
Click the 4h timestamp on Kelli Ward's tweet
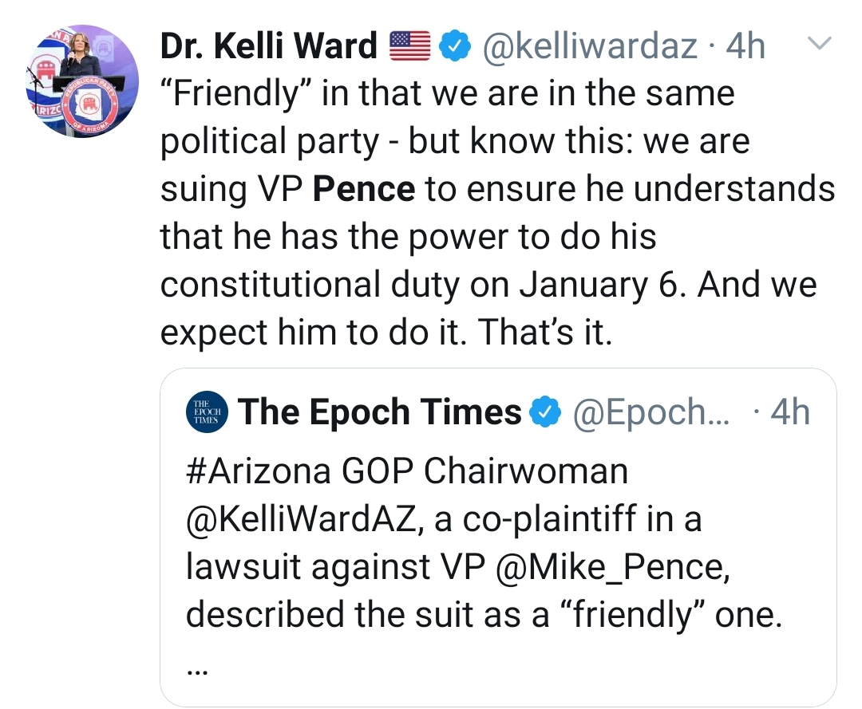pos(744,47)
